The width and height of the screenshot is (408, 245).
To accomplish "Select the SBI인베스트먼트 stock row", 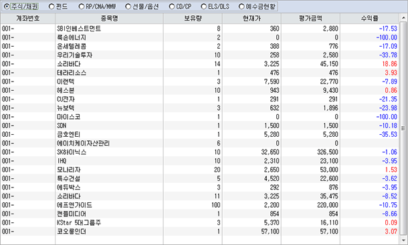I will (x=200, y=28).
